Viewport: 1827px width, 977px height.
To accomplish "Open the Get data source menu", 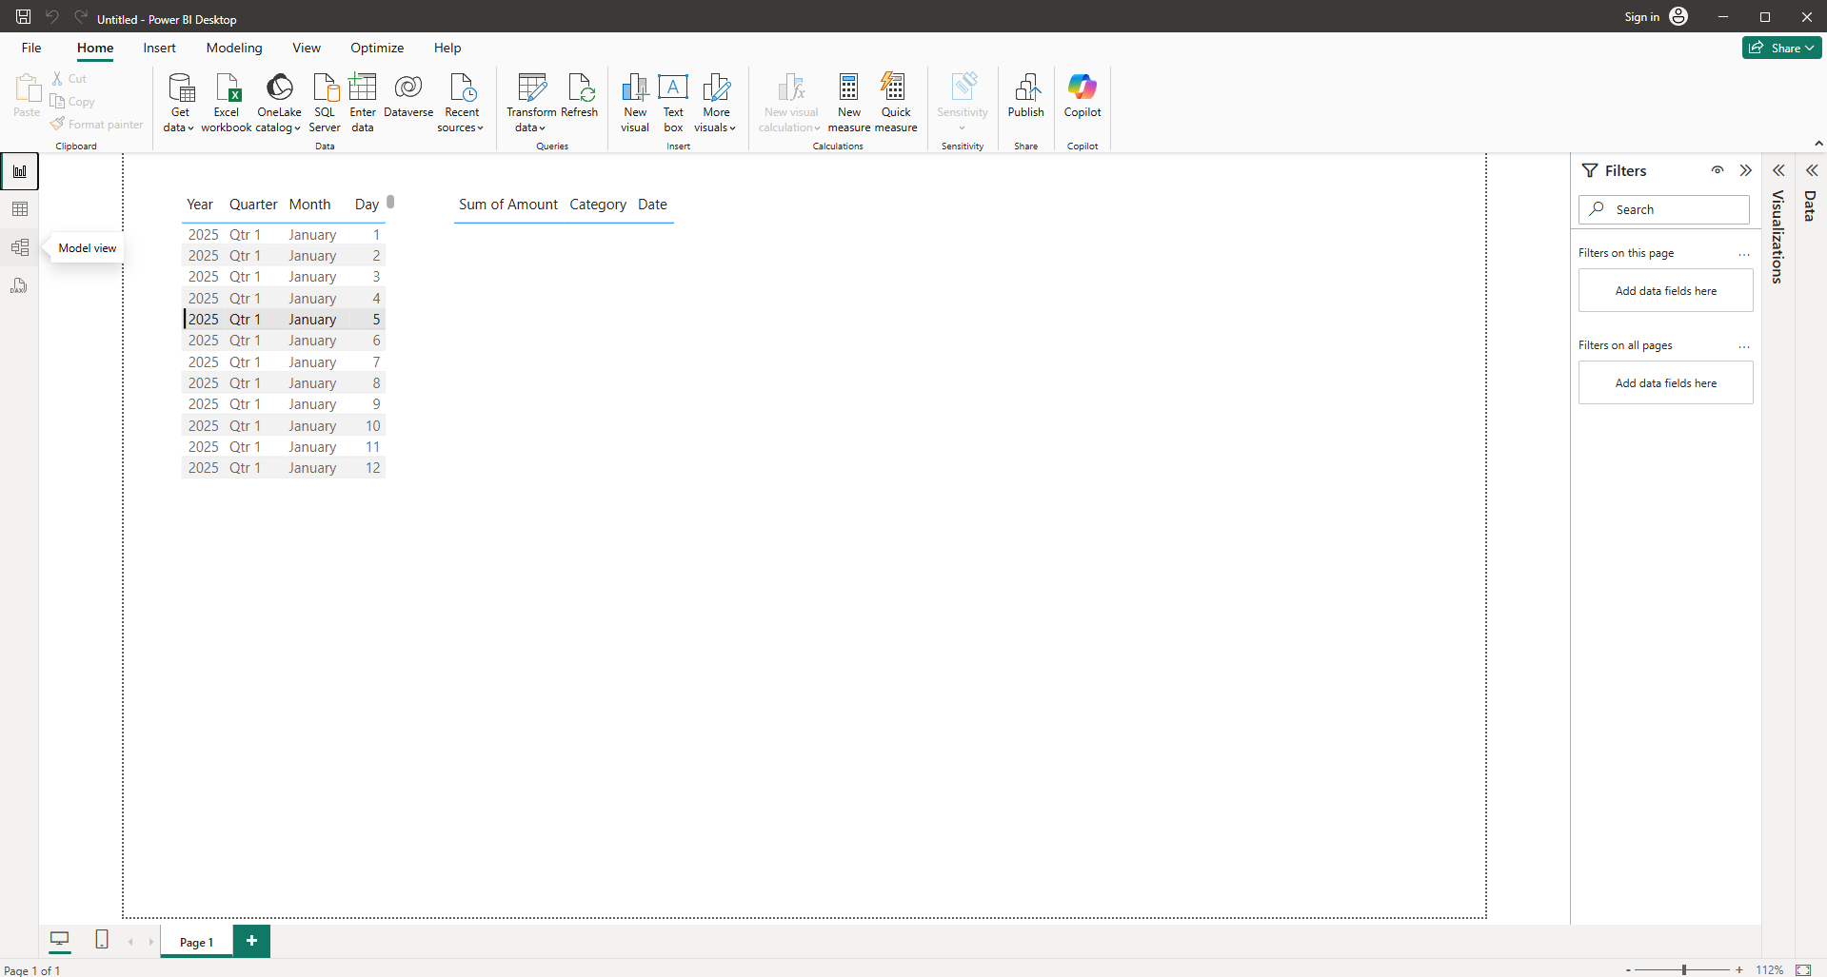I will [179, 102].
